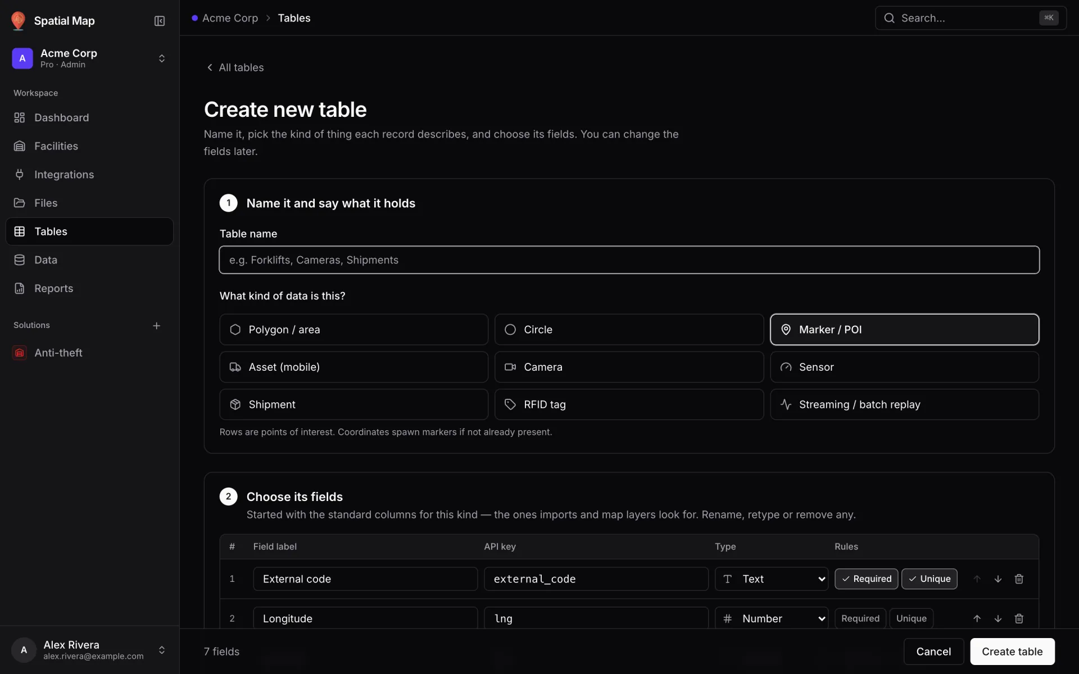
Task: Click Alex Rivera's avatar
Action: [24, 650]
